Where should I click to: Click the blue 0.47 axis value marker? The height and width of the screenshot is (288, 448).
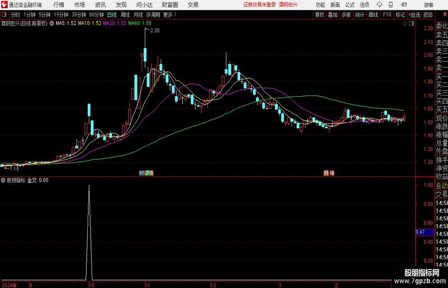point(425,232)
